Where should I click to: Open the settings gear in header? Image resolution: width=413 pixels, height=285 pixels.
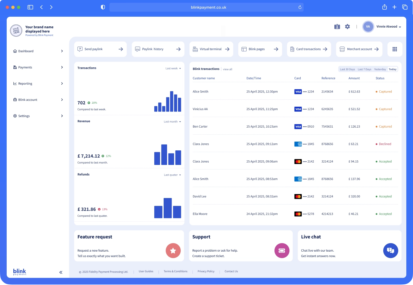click(347, 27)
